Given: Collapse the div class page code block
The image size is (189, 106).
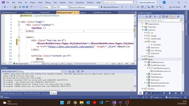Looking at the screenshot, I should tap(19, 22).
